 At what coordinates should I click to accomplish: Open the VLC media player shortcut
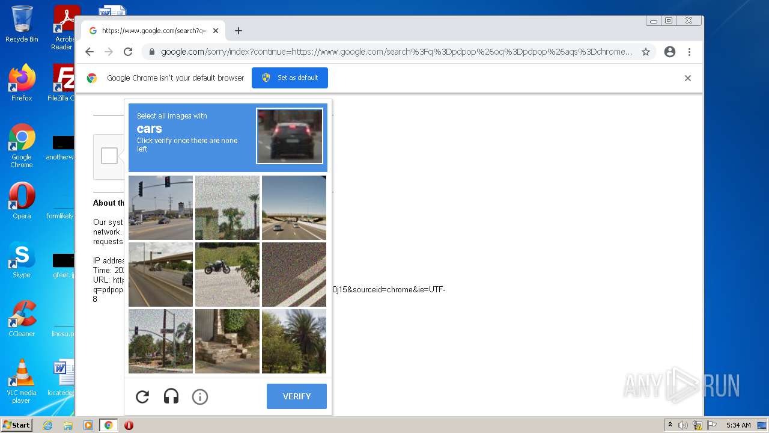tap(22, 381)
